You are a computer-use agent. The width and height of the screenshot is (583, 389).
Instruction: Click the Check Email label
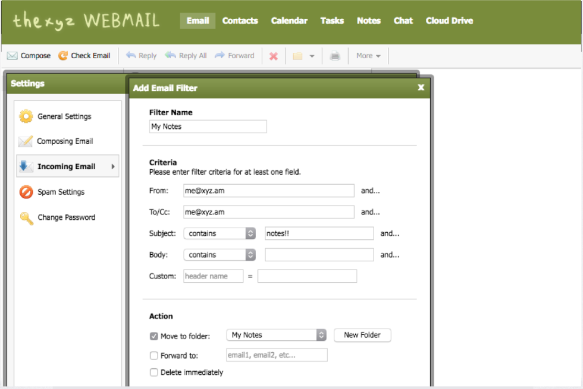(x=90, y=56)
